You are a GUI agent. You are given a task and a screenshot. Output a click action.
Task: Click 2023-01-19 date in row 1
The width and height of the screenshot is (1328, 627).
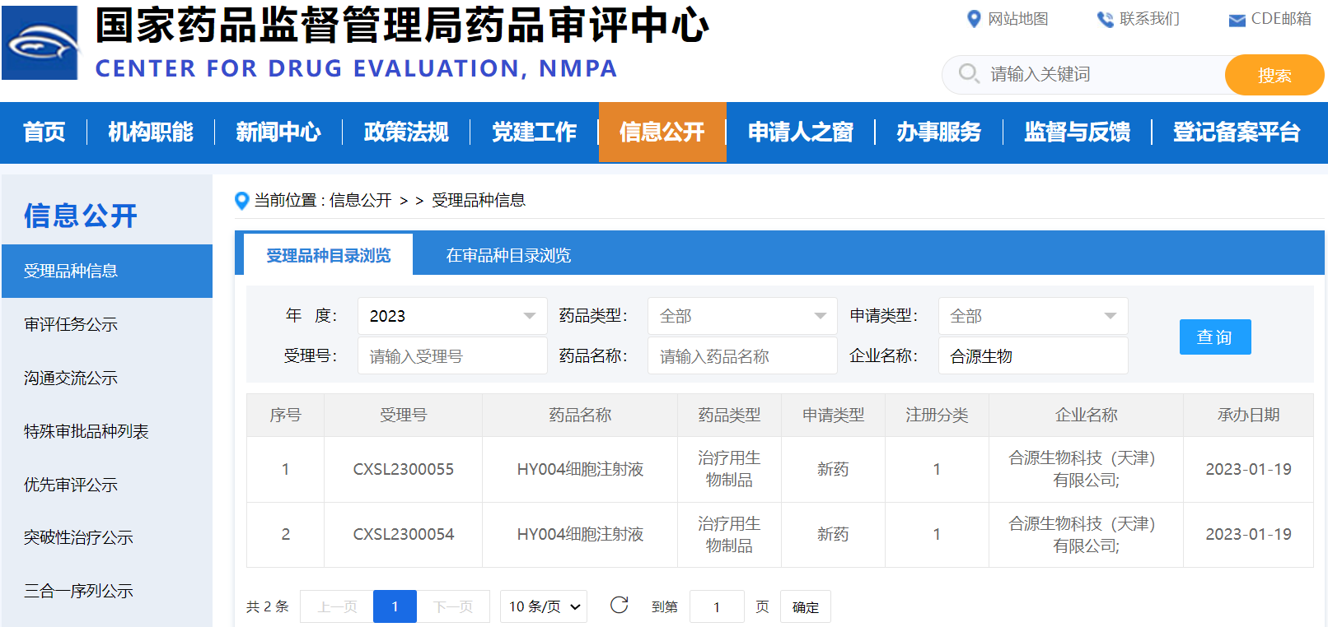point(1248,469)
